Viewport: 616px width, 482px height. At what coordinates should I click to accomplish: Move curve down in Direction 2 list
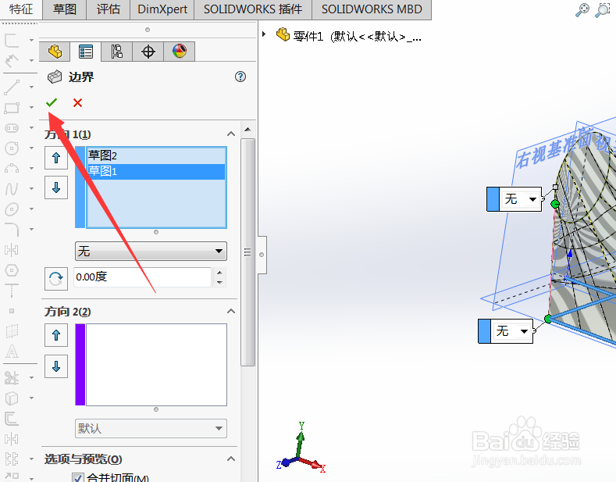click(x=56, y=366)
